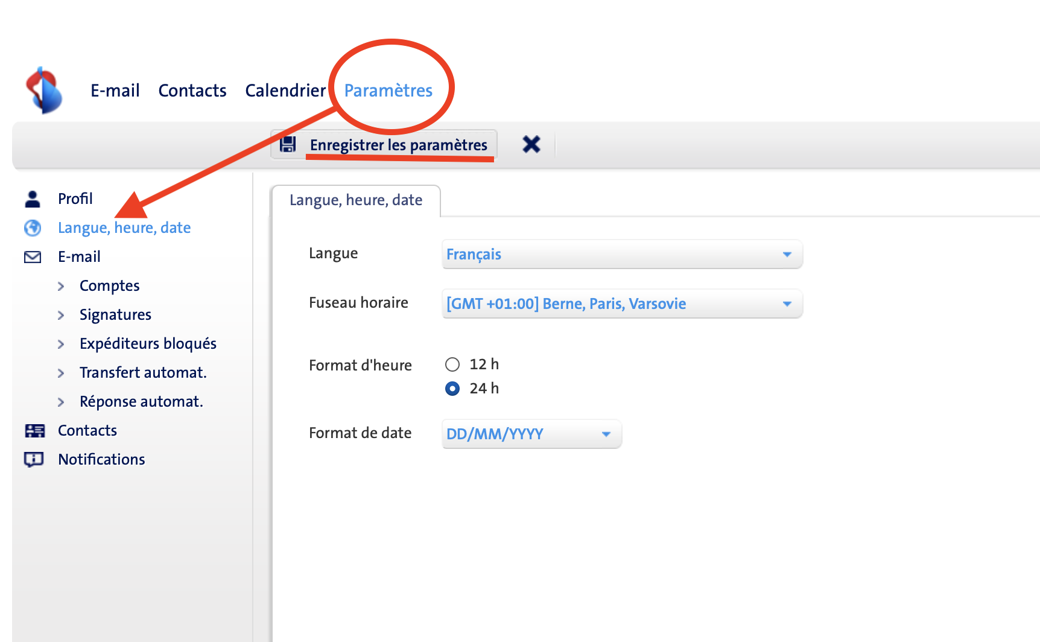Click the E-mail envelope icon in sidebar
This screenshot has width=1040, height=642.
tap(33, 257)
